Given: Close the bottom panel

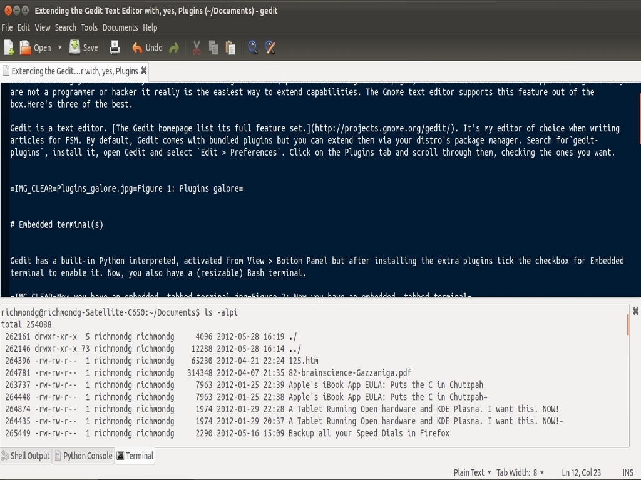Looking at the screenshot, I should click(x=636, y=311).
